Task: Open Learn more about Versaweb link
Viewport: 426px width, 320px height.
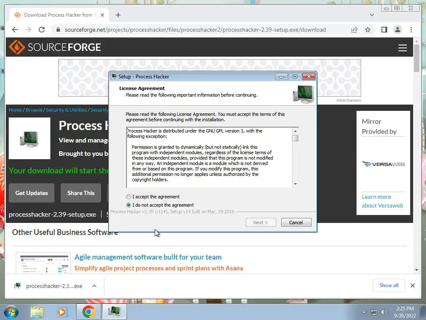Action: [382, 201]
